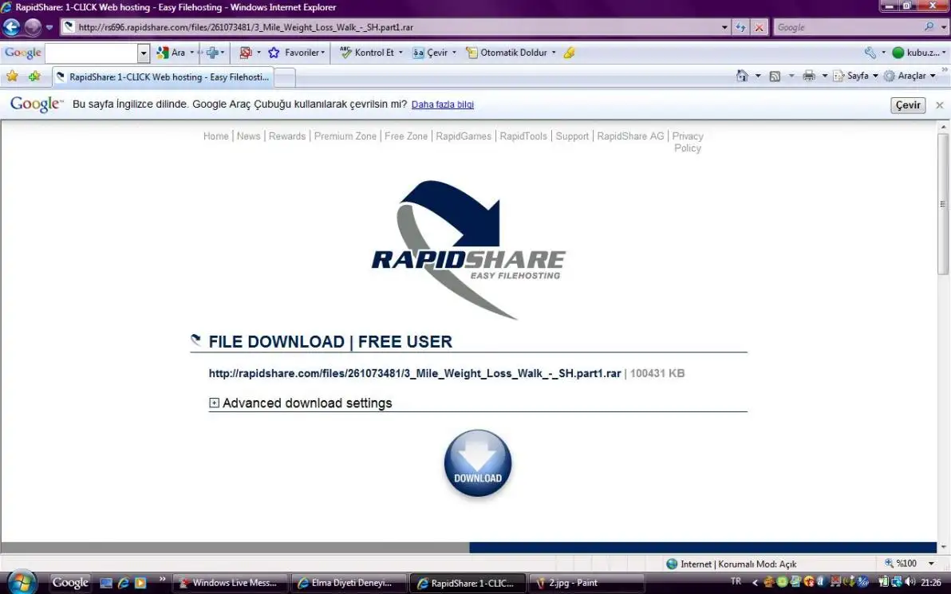This screenshot has width=951, height=594.
Task: Open the Google toolbar search box dropdown
Action: click(144, 53)
